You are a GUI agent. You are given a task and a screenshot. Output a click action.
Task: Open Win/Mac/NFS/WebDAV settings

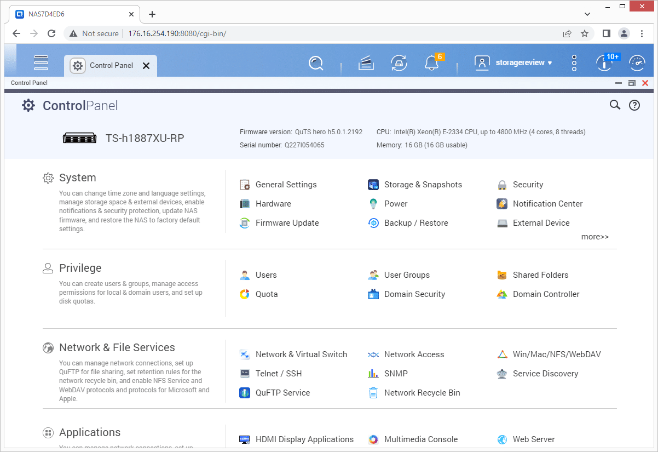click(549, 354)
